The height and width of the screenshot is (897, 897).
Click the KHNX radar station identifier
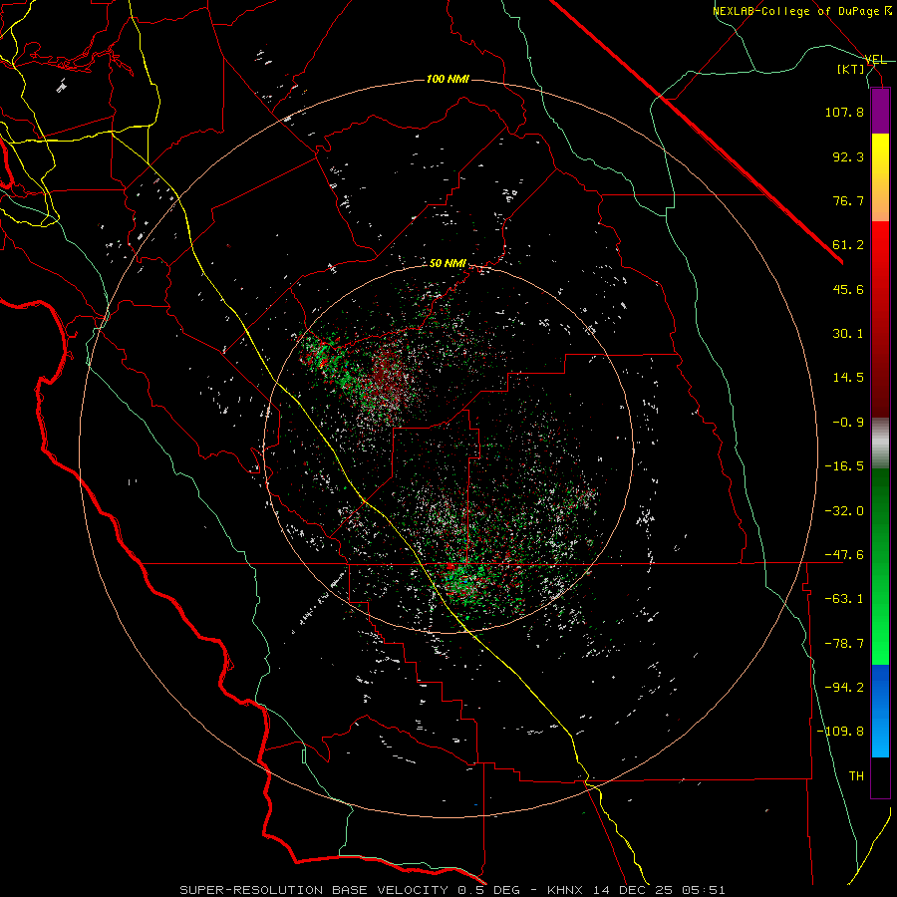click(x=566, y=890)
